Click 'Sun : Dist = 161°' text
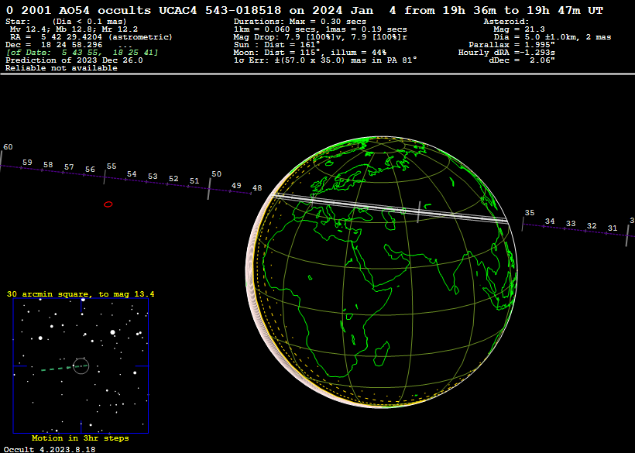This screenshot has width=635, height=453. coord(276,45)
